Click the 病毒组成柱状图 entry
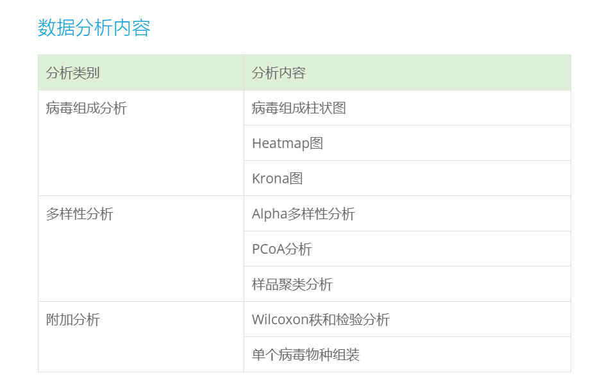Screen dimensions: 602x387 [x=299, y=108]
